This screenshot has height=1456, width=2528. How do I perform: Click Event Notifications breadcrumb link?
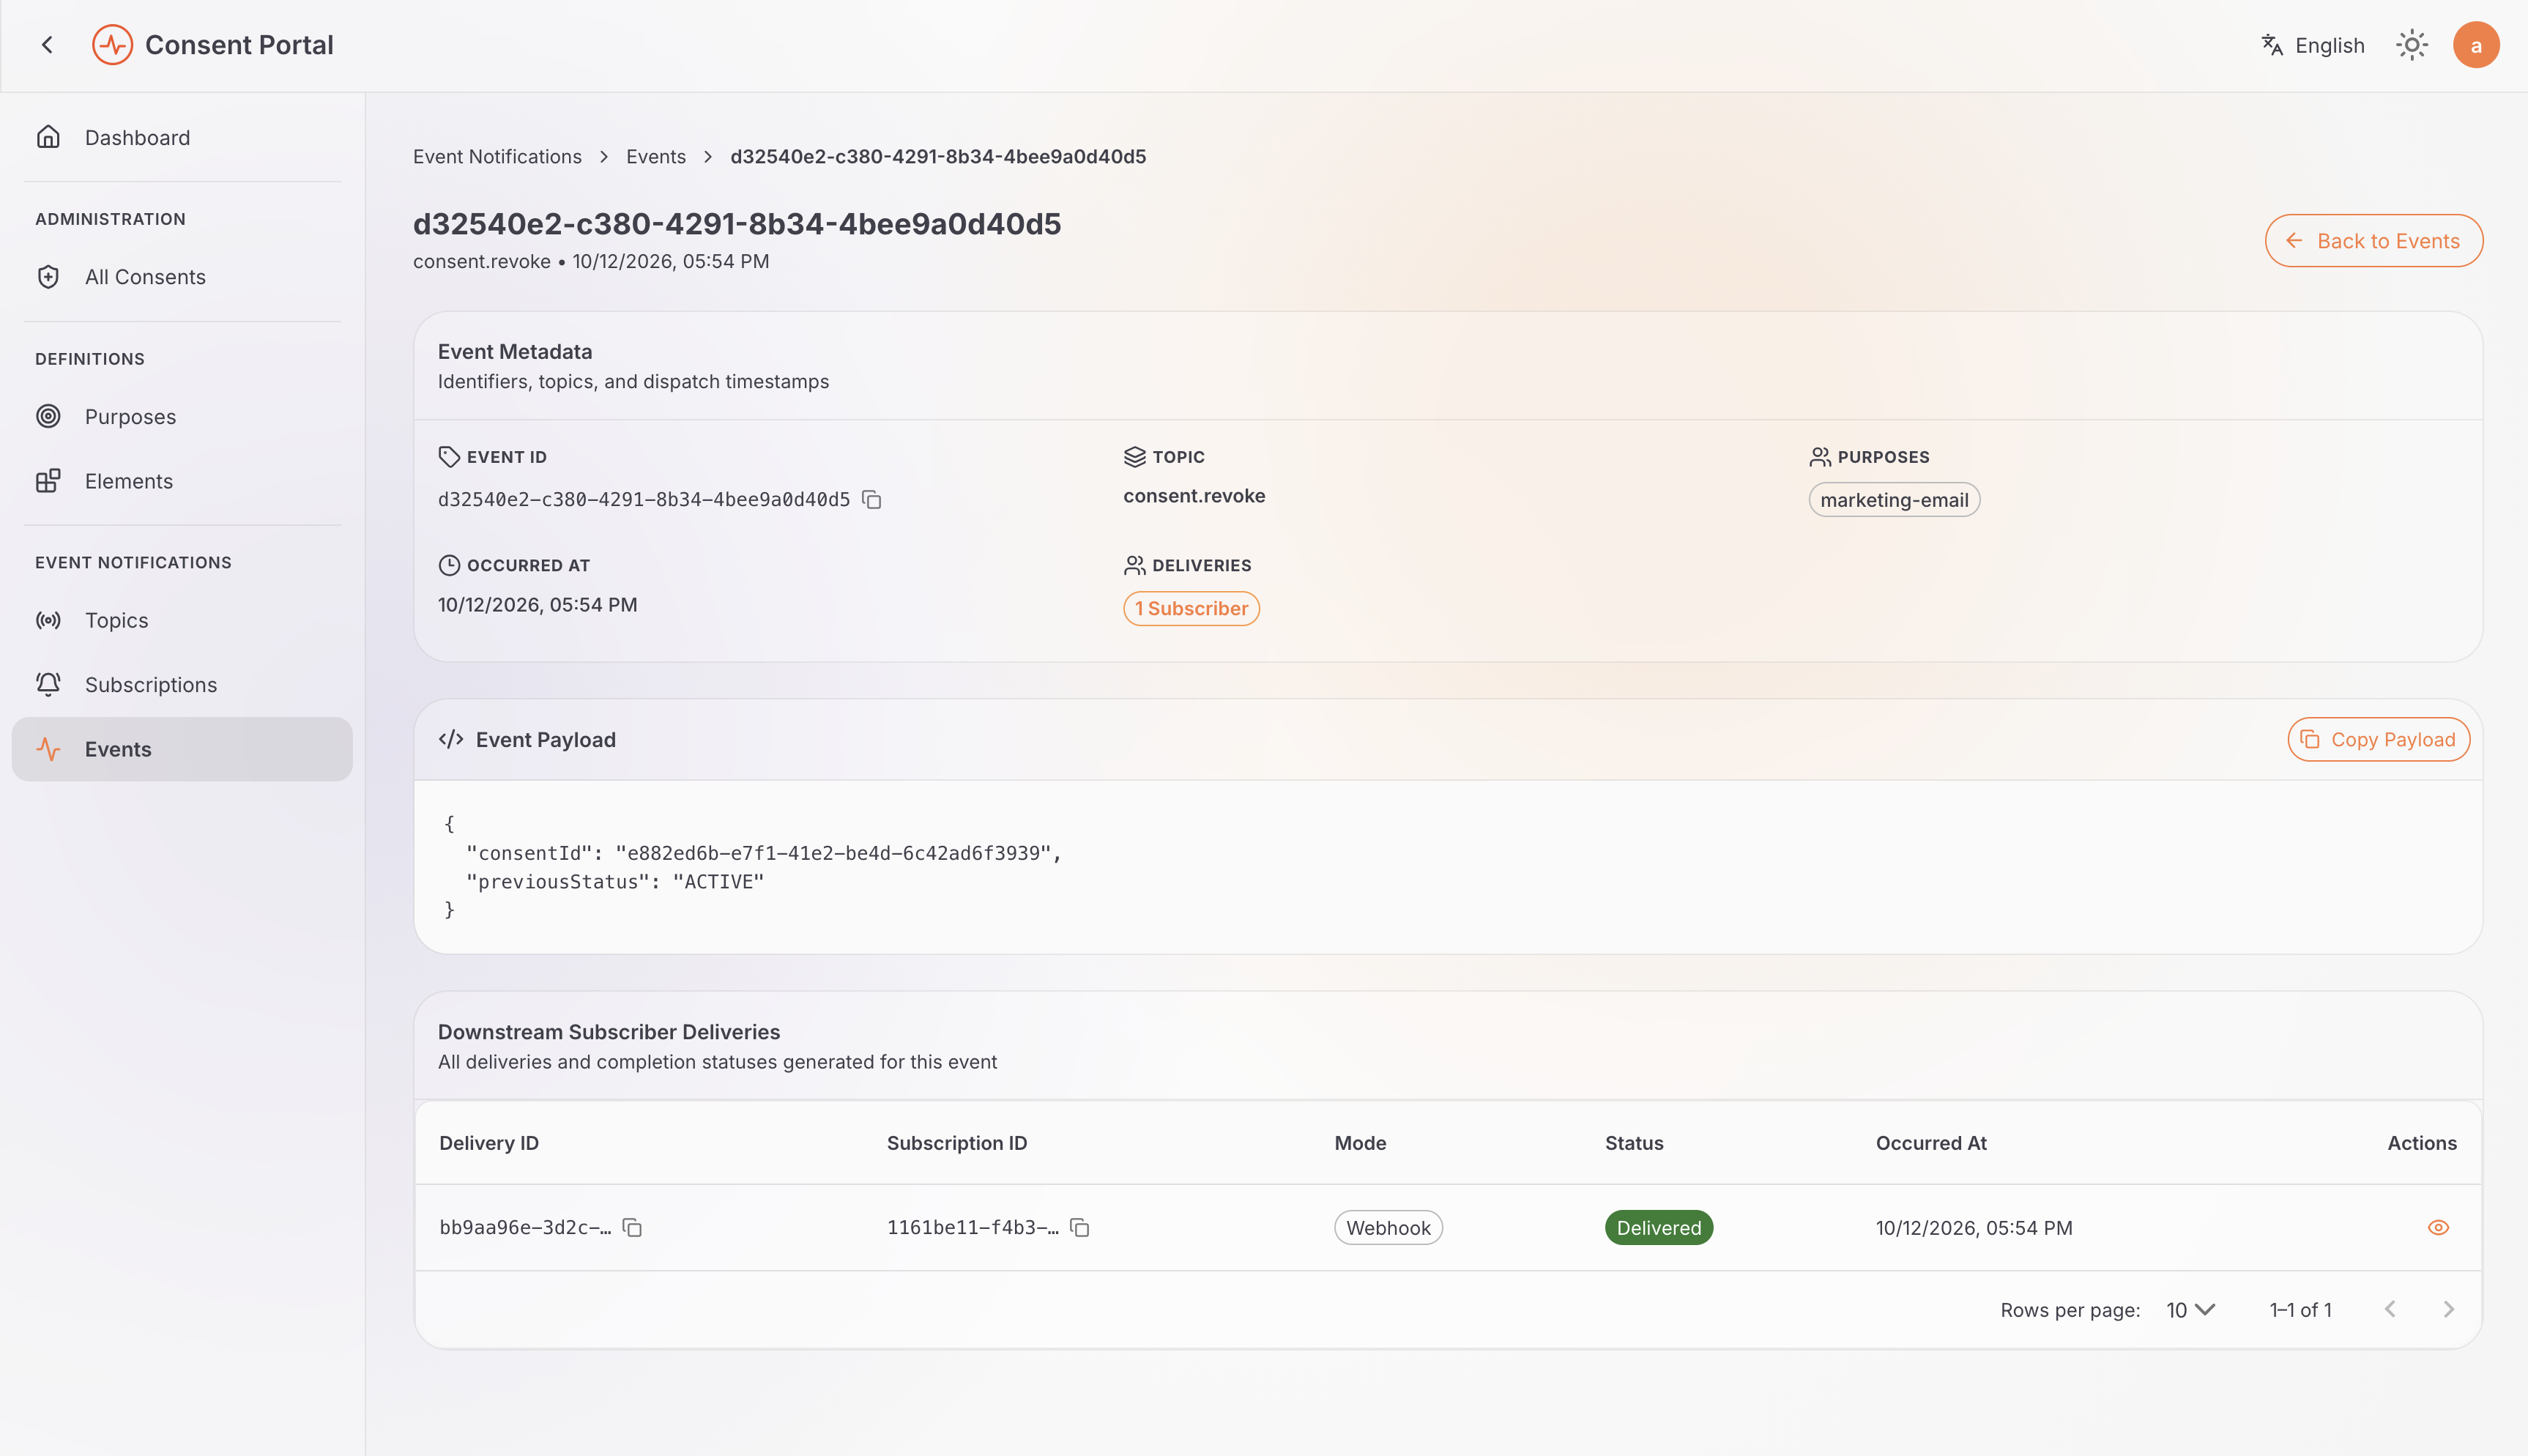[497, 157]
